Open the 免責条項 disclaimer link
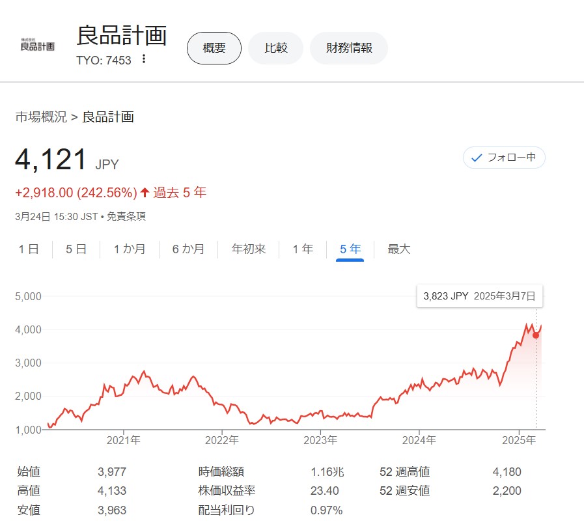This screenshot has width=584, height=528. pyautogui.click(x=126, y=216)
